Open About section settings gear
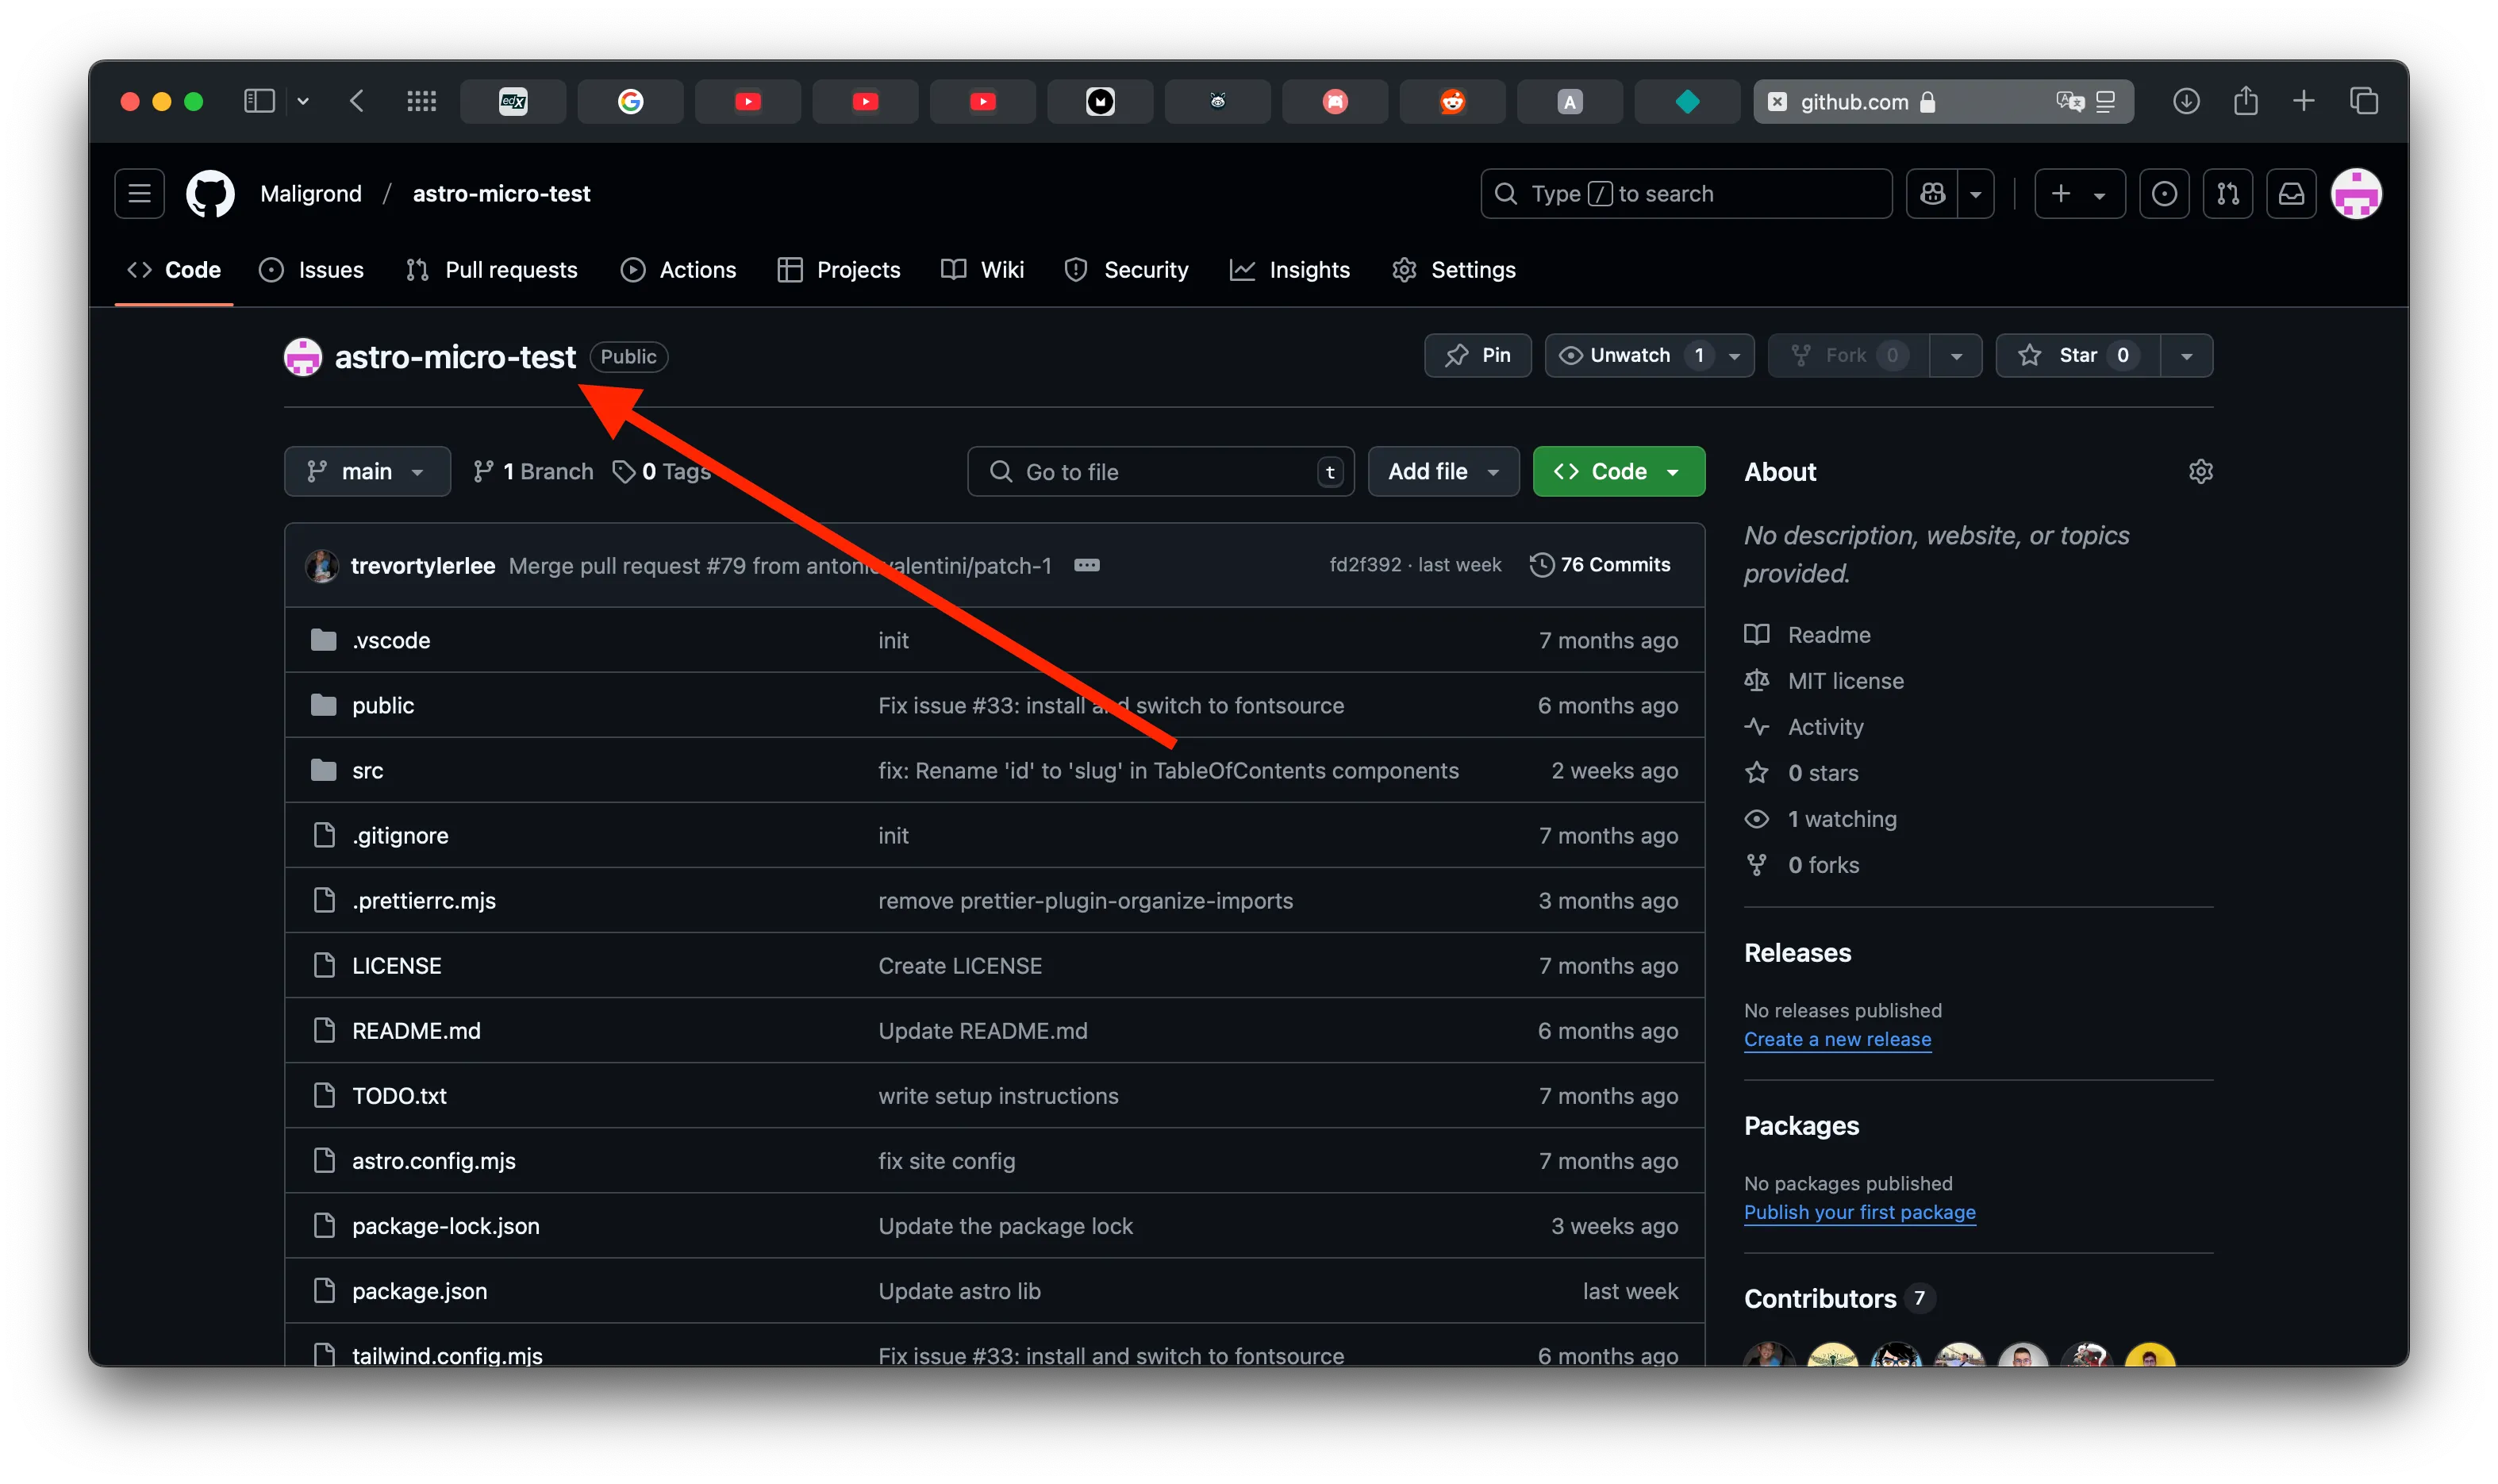2498x1484 pixels. click(2200, 471)
